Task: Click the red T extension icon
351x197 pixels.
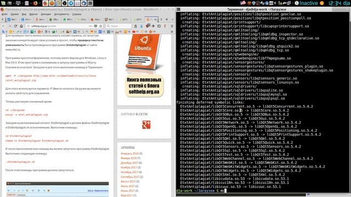Action: click(165, 26)
